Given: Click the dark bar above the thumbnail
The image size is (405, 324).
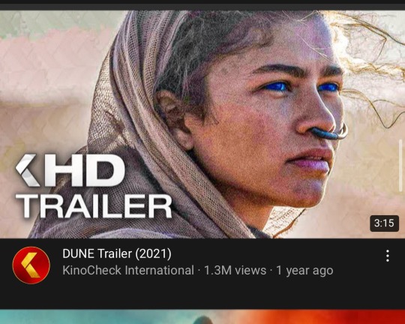Looking at the screenshot, I should pos(202,5).
